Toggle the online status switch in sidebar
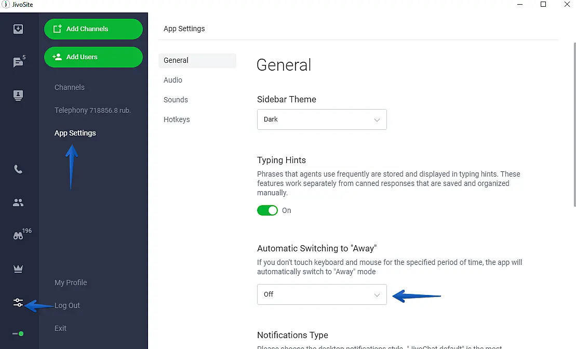Image resolution: width=576 pixels, height=349 pixels. tap(18, 333)
